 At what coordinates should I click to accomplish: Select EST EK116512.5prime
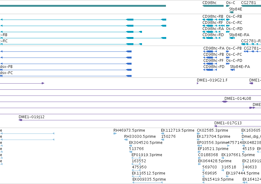click(x=136, y=176)
